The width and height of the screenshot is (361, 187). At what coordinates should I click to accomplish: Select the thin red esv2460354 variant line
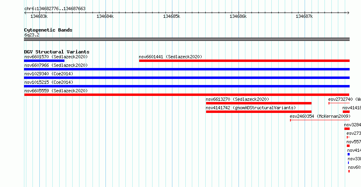(x=320, y=120)
